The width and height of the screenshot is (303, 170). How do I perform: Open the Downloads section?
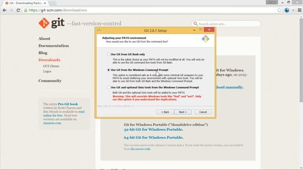point(49,60)
